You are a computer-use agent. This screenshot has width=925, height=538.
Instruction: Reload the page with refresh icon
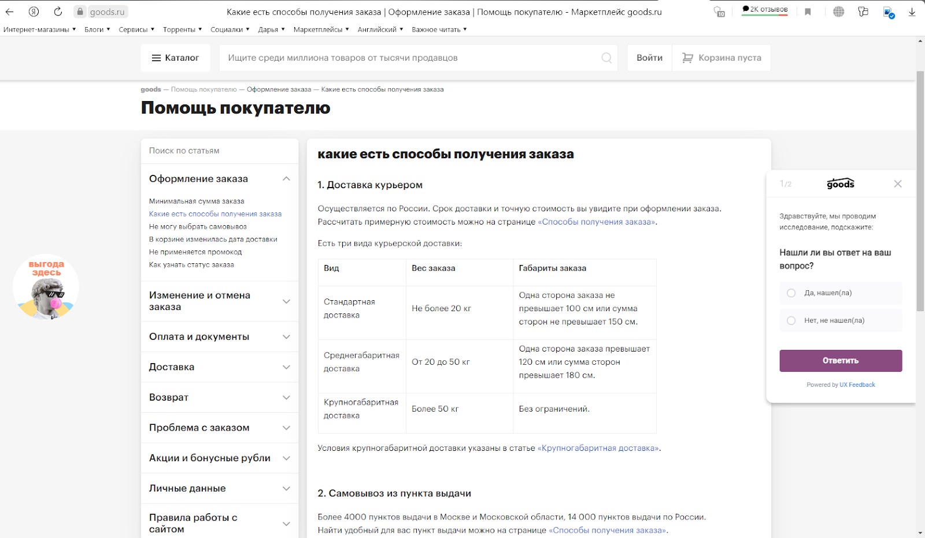[58, 12]
